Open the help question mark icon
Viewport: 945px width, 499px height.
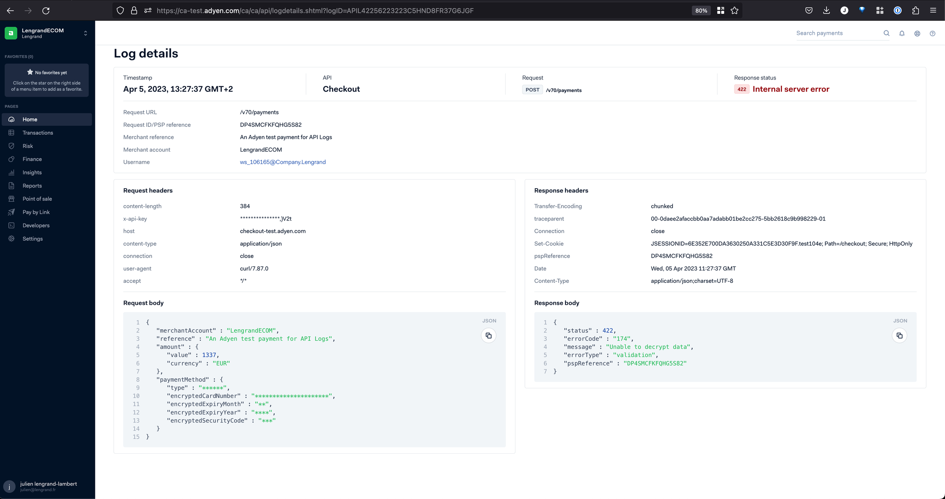(x=932, y=33)
